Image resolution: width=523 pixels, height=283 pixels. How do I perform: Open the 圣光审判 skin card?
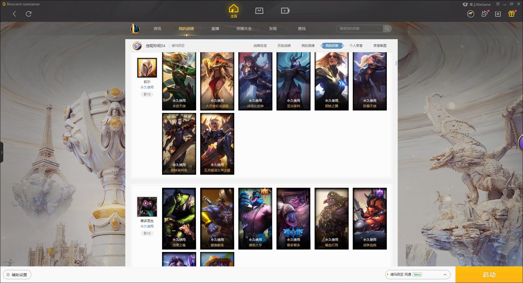[x=293, y=81]
